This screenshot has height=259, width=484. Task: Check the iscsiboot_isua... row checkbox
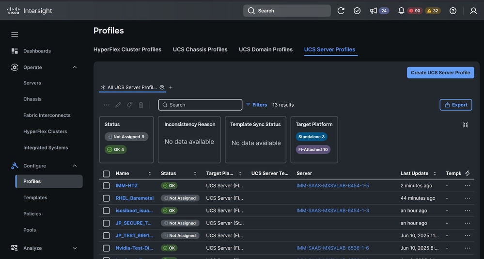click(106, 211)
